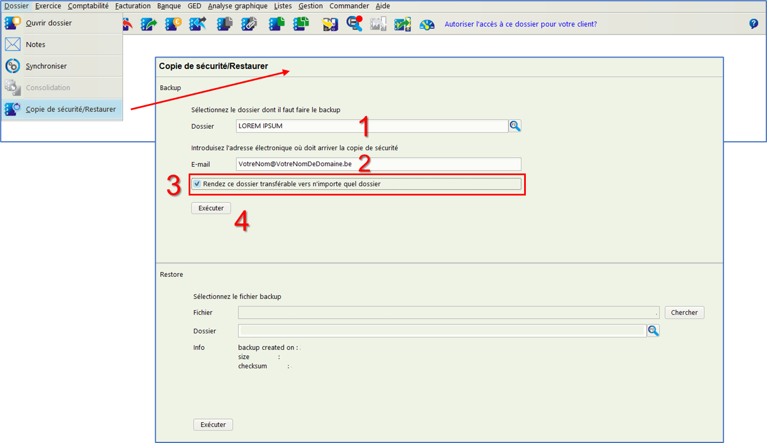The image size is (767, 443).
Task: Choose 'Notes' in the Dossier menu
Action: point(62,45)
